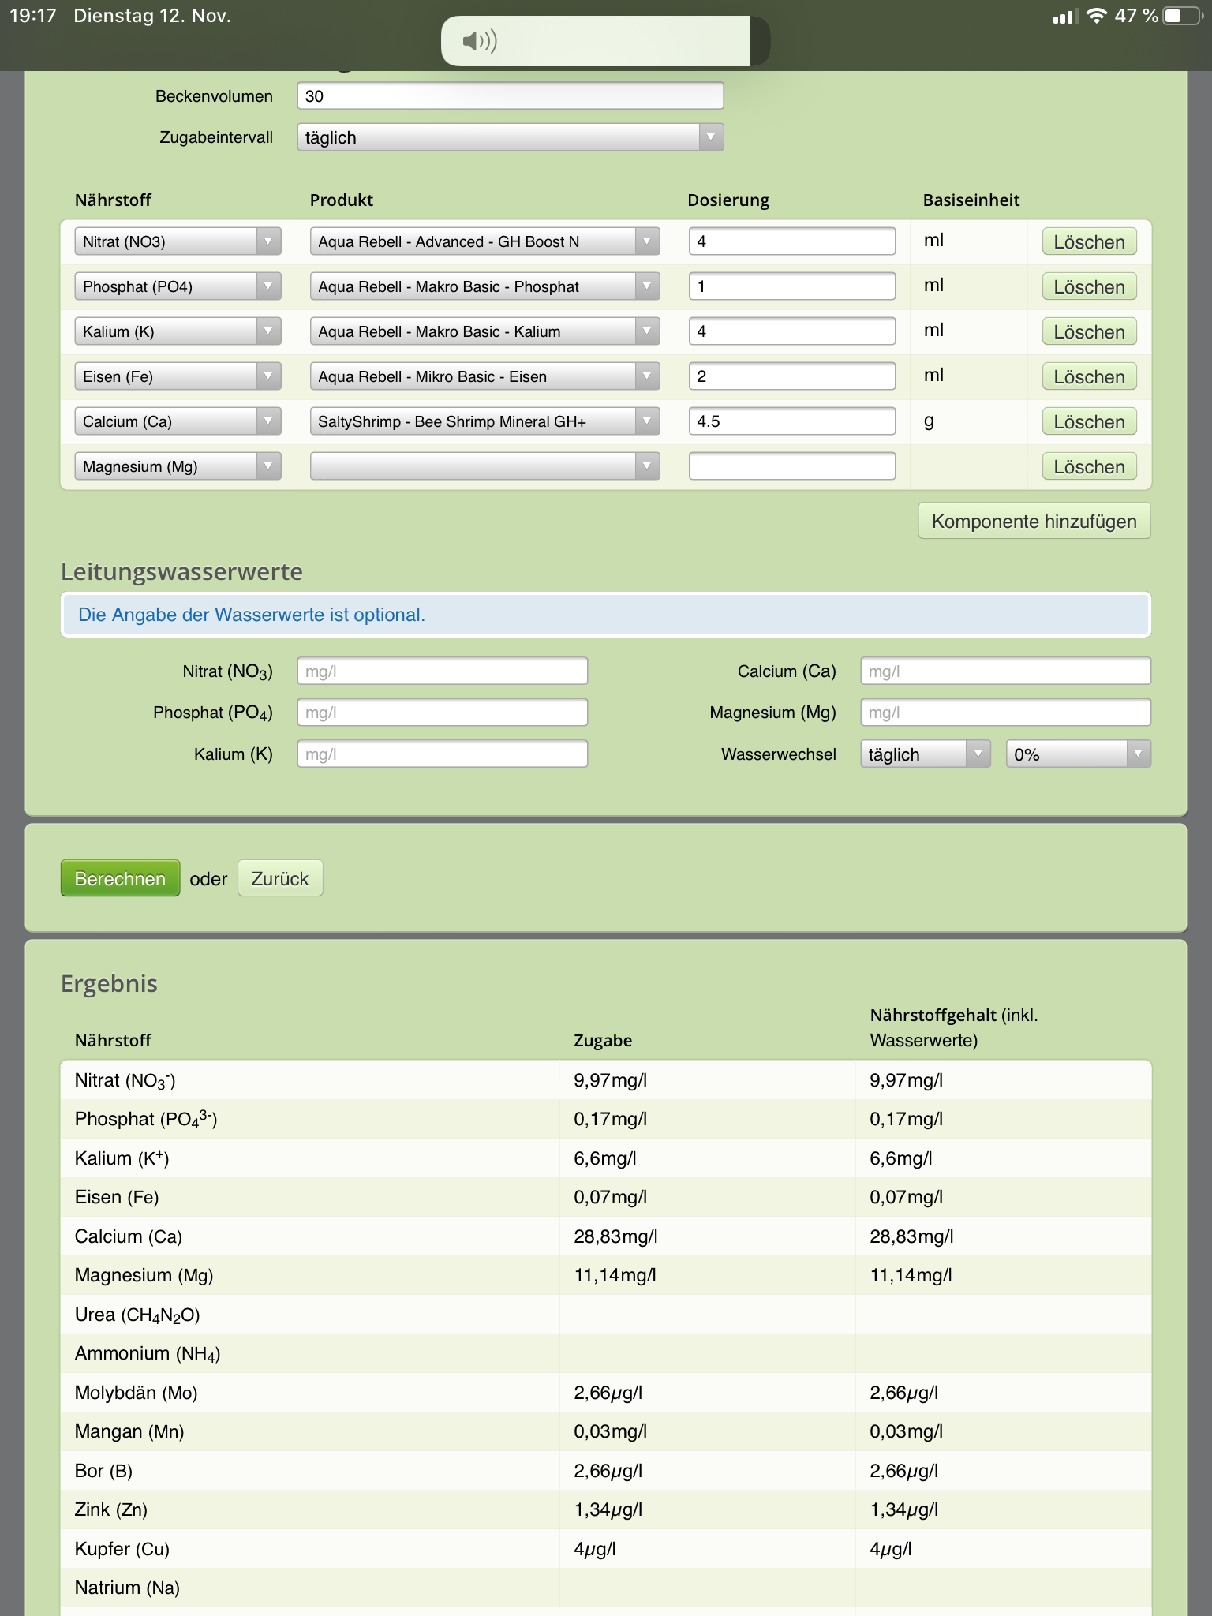Select the Kalium Zugabe value 6,6mg/l
This screenshot has height=1616, width=1212.
click(x=604, y=1158)
